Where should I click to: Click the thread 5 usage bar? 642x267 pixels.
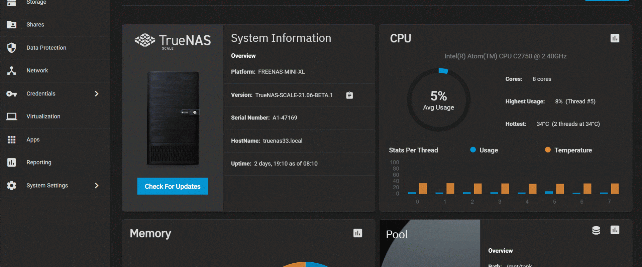pos(549,192)
